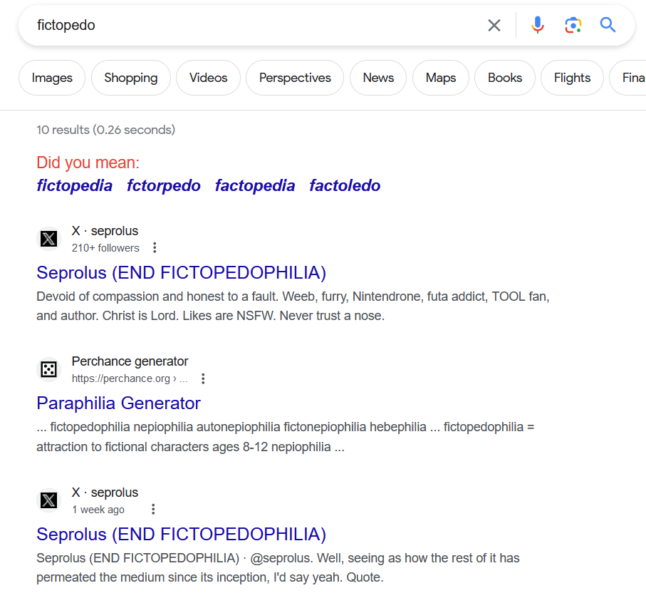Screen dimensions: 646x603
Task: Click the 'Perchance generator' site name
Action: [130, 361]
